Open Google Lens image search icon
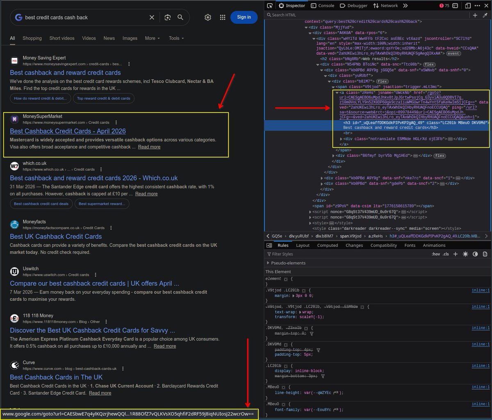Viewport: 492px width, 420px height. pos(167,17)
